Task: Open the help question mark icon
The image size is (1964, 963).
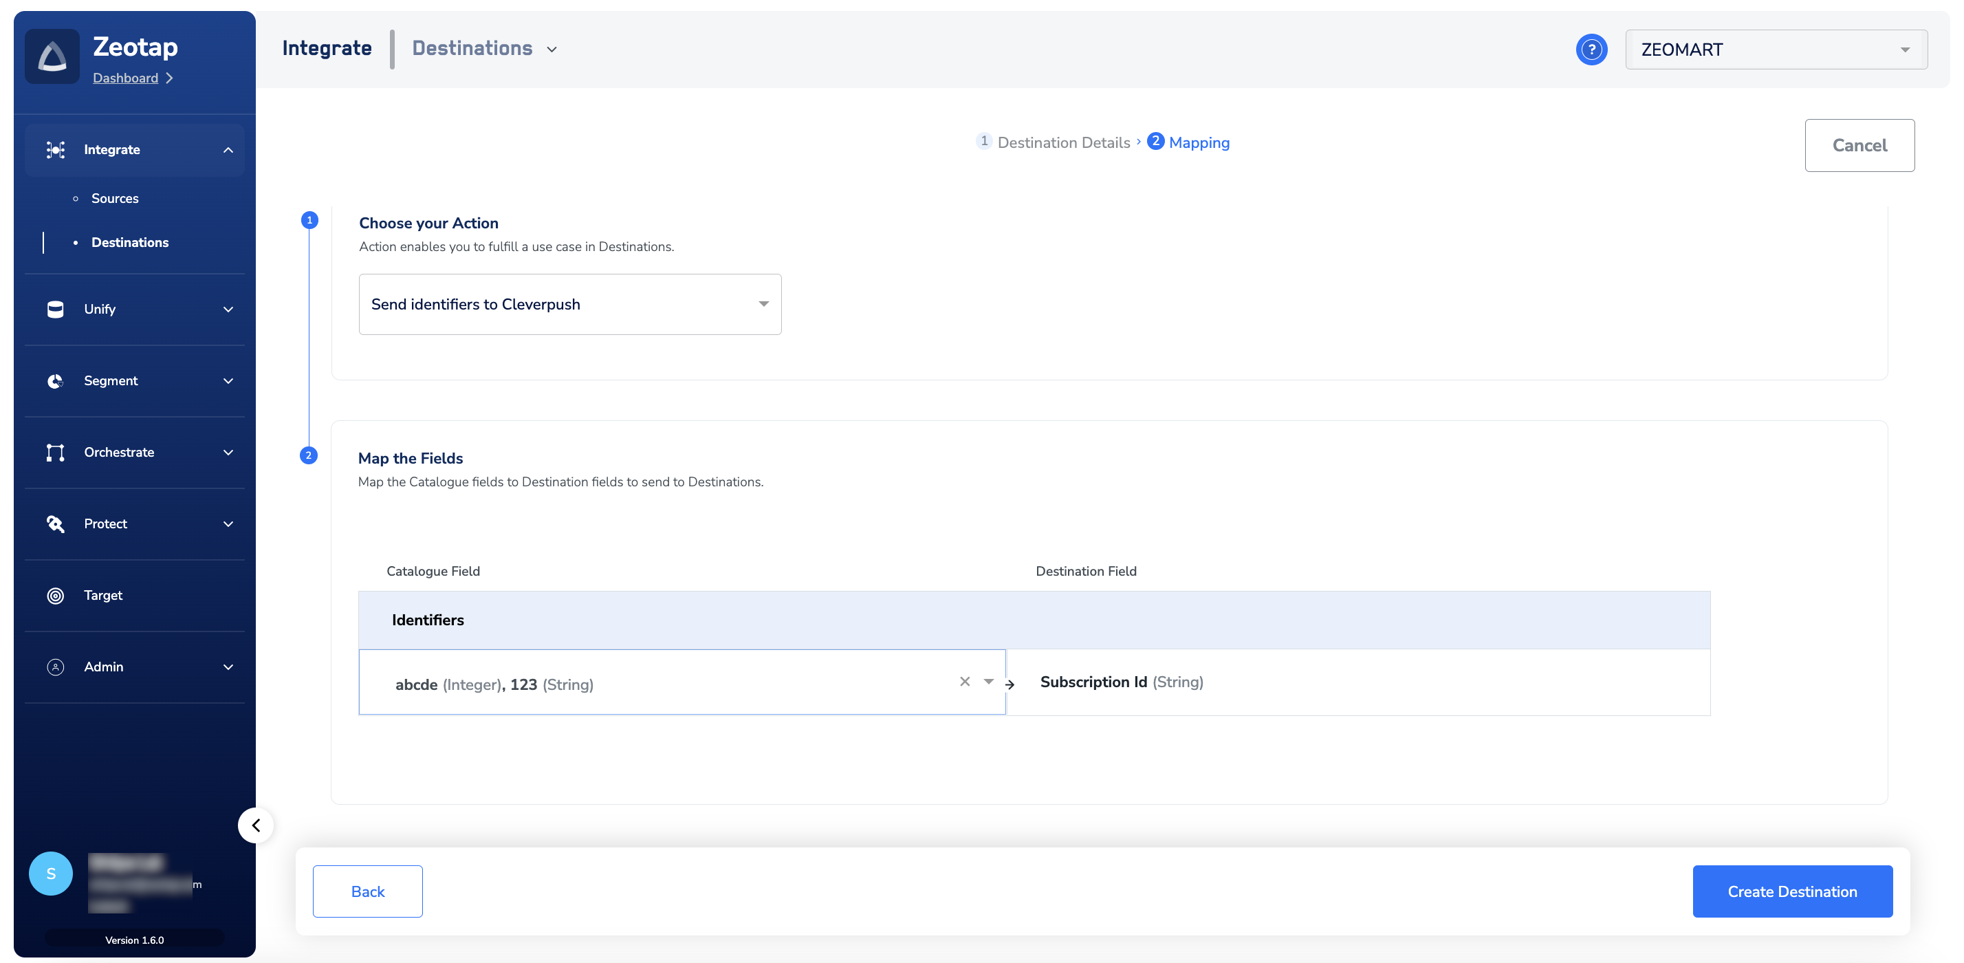Action: pos(1591,50)
